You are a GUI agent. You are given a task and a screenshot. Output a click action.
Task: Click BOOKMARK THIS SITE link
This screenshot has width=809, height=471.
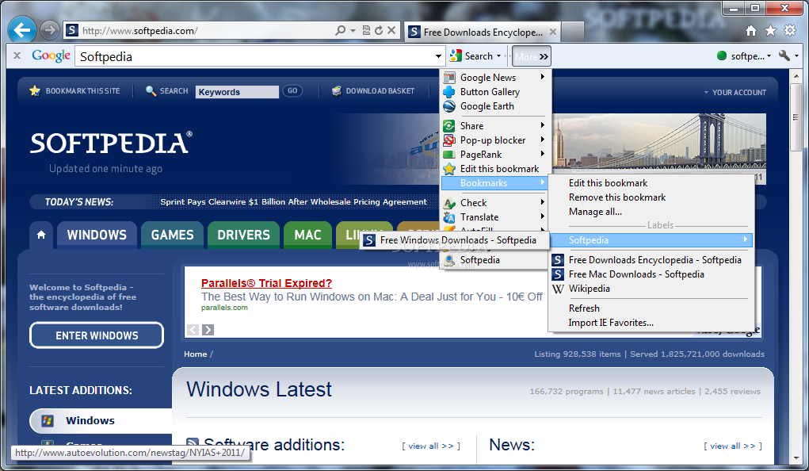(75, 91)
